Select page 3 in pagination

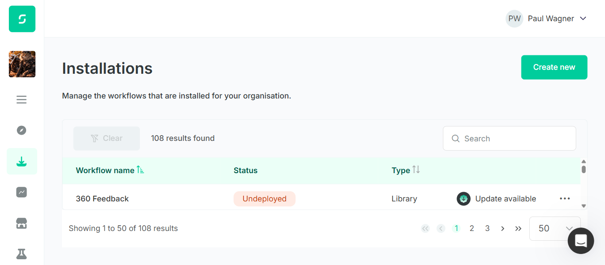pyautogui.click(x=487, y=228)
